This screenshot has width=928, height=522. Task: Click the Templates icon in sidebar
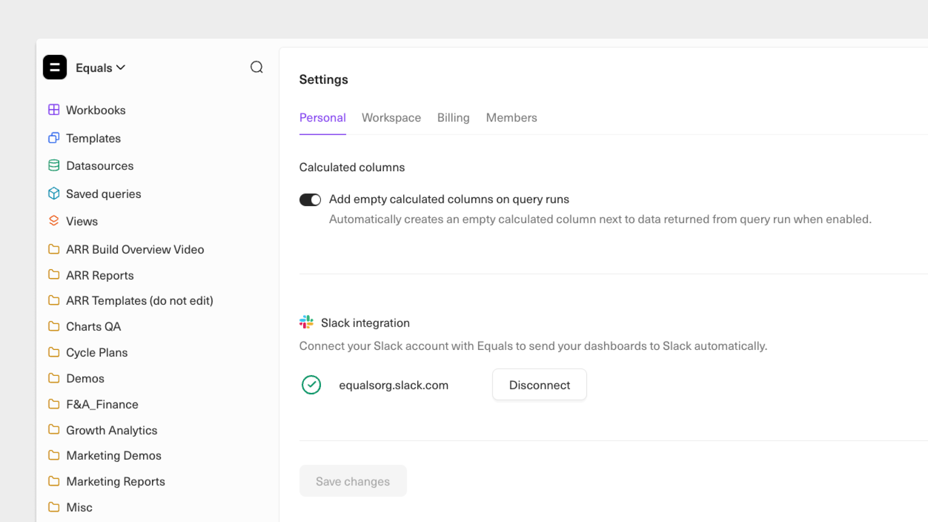click(54, 138)
